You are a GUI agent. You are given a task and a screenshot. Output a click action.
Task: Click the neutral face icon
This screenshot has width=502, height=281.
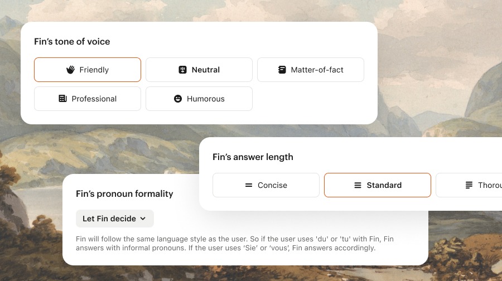tap(182, 70)
